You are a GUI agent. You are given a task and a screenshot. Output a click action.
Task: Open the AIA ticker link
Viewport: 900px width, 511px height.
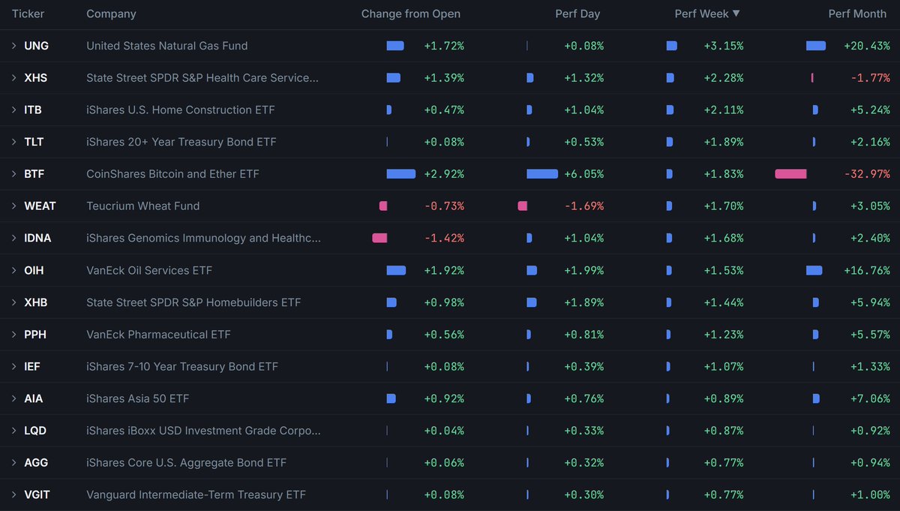click(33, 398)
